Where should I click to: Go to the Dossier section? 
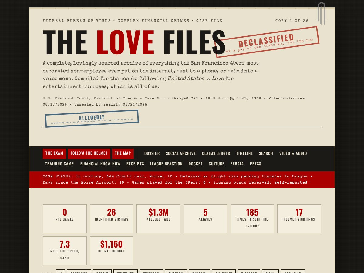152,153
